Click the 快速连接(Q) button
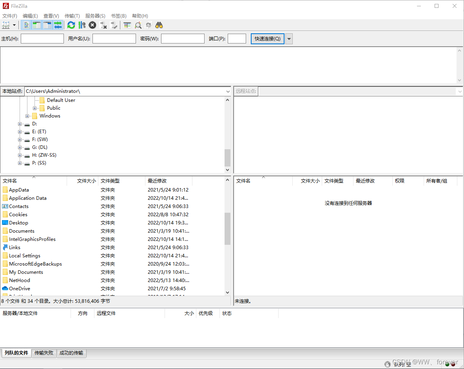This screenshot has width=464, height=369. coord(268,39)
